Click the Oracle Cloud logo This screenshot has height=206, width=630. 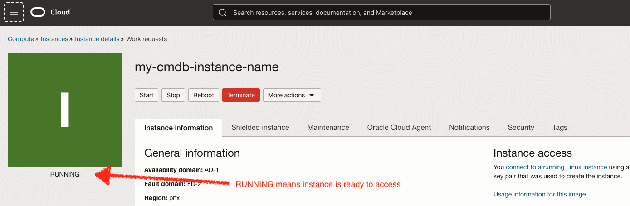[x=38, y=12]
